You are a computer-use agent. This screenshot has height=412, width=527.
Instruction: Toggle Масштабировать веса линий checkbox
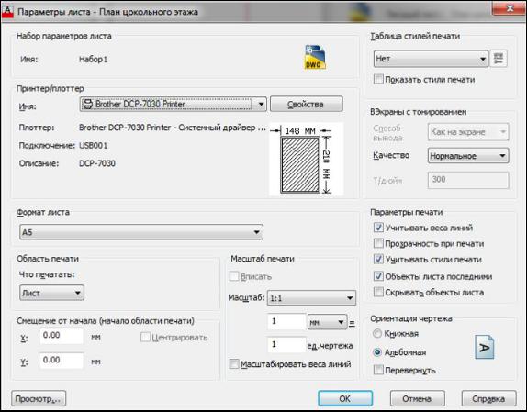tap(234, 364)
